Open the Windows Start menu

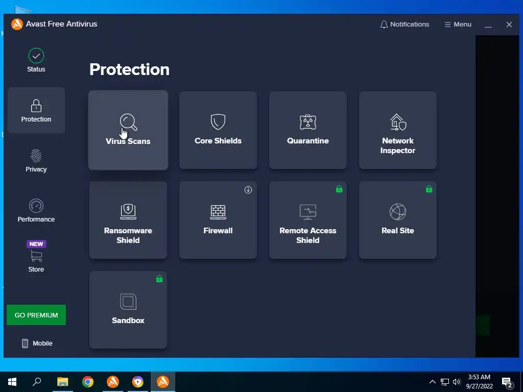[x=12, y=382]
